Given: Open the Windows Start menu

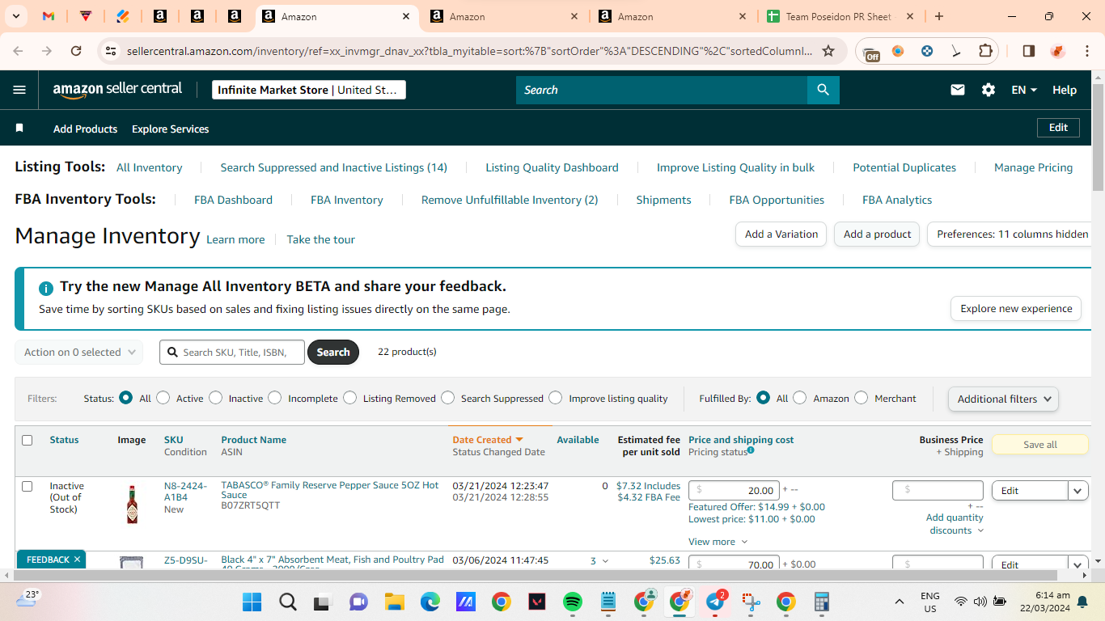Looking at the screenshot, I should coord(252,602).
